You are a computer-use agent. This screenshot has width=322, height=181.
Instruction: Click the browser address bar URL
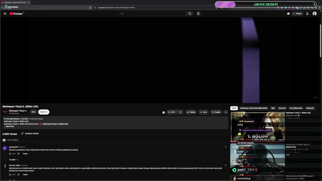(x=116, y=8)
